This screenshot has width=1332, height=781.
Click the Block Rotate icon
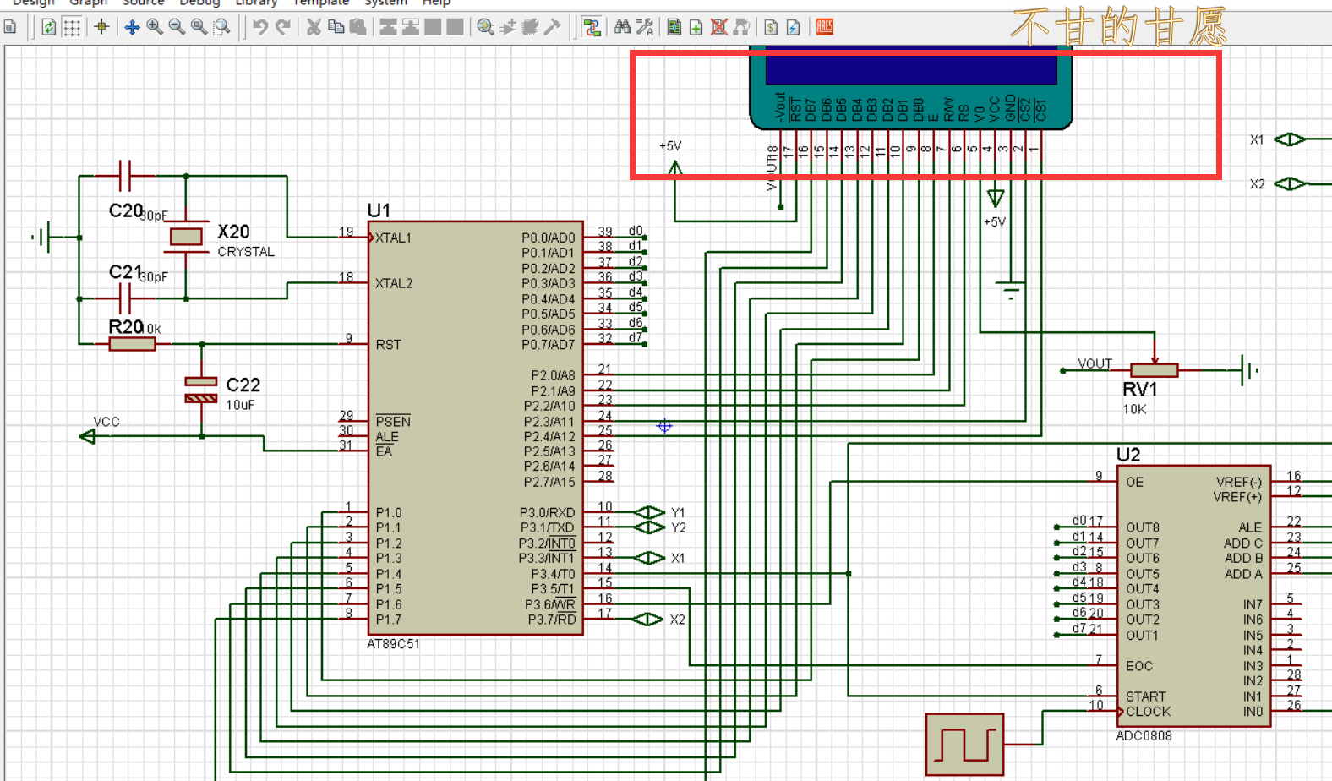click(433, 27)
